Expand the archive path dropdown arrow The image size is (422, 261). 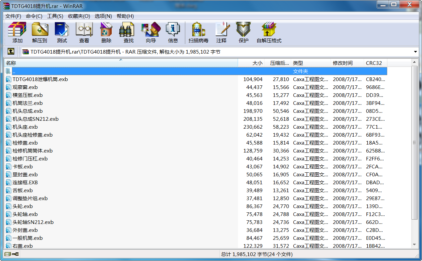click(415, 52)
